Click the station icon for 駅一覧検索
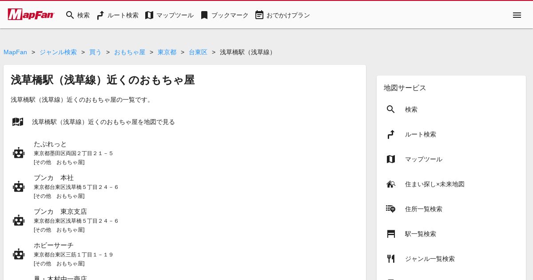The width and height of the screenshot is (533, 280). click(391, 234)
